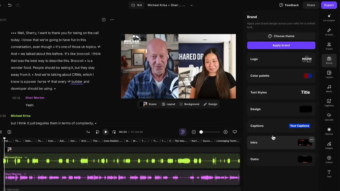340x191 pixels.
Task: Select the red color in the palette
Action: (306, 76)
